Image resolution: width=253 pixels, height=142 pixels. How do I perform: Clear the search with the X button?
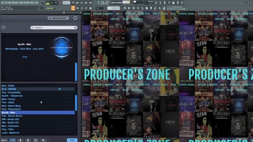coord(75,28)
